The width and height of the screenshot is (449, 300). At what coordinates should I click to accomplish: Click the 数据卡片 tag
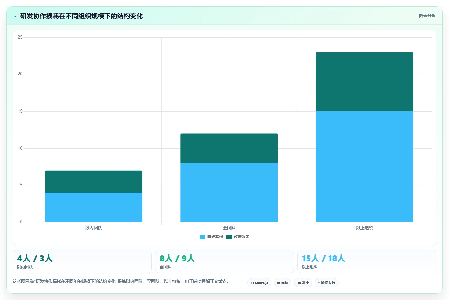point(327,283)
